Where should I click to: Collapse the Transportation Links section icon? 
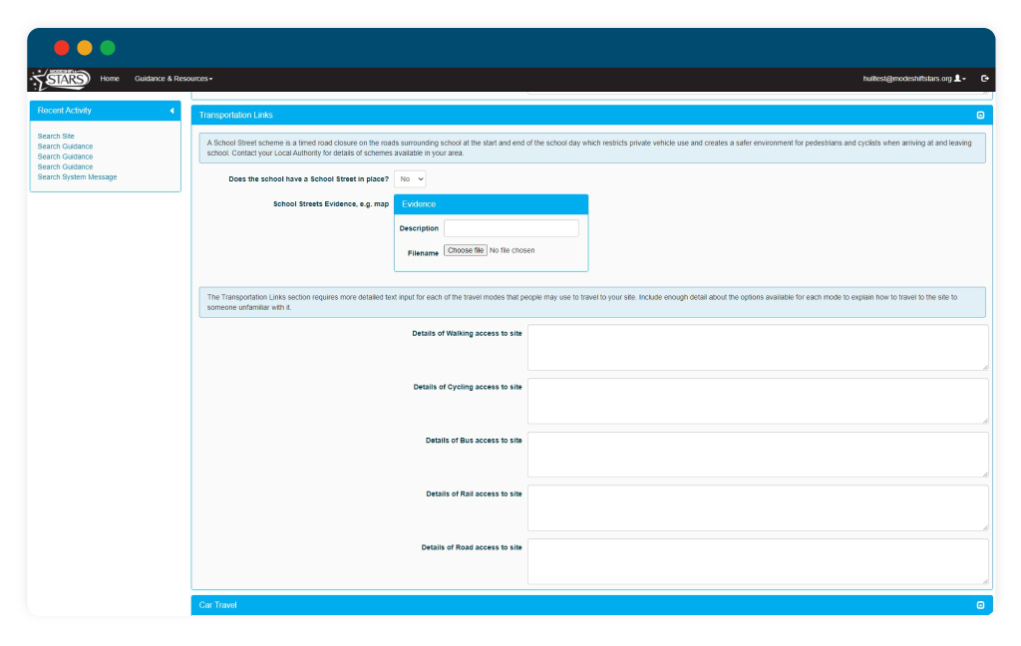coord(981,116)
